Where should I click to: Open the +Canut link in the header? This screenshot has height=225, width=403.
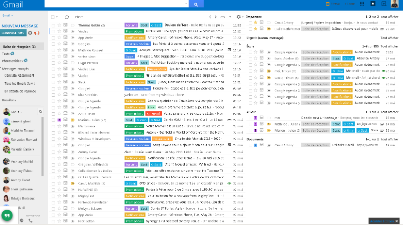coord(349,4)
